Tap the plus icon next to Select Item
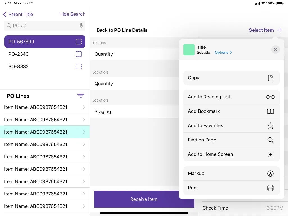The height and width of the screenshot is (216, 288). click(280, 30)
